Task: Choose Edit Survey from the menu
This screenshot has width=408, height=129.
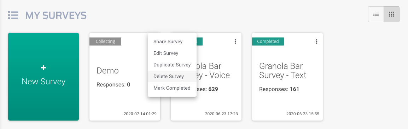Action: 172,53
